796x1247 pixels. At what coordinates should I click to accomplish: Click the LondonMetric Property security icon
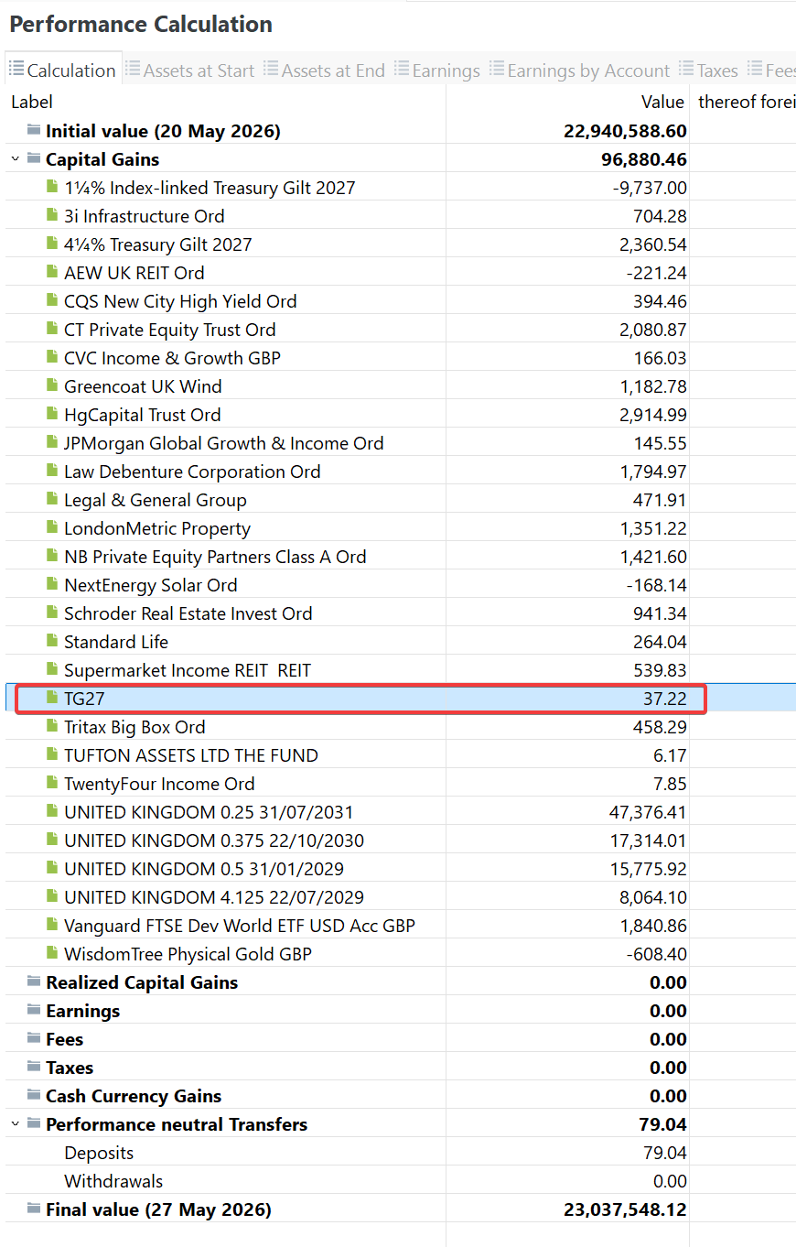[52, 527]
